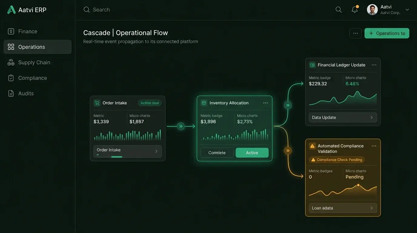Screen dimensions: 417x233
Task: Open the Finance section in the sidebar
Action: (x=38, y=31)
